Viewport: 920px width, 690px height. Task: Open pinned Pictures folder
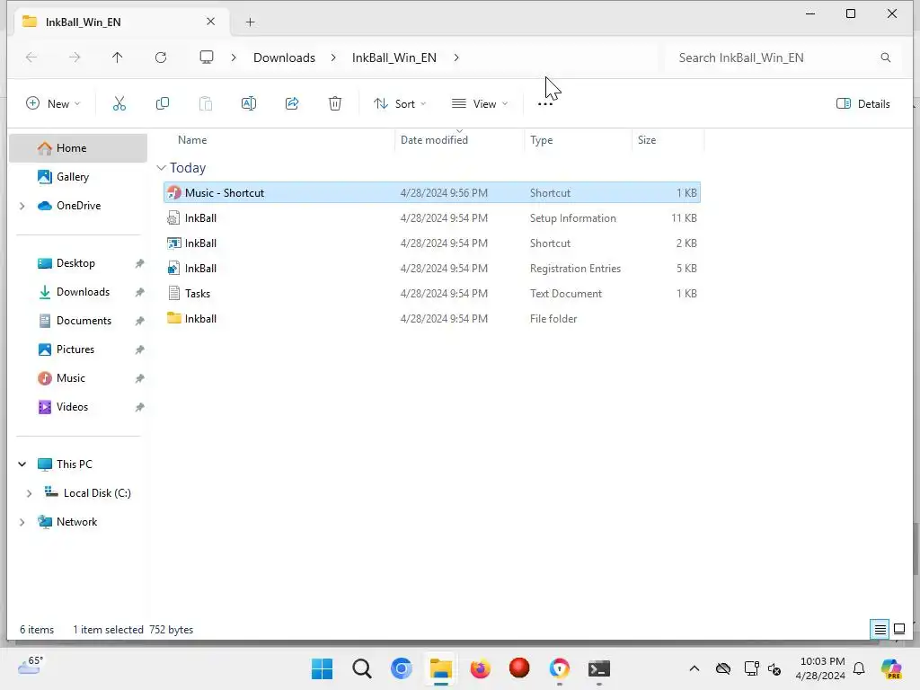pos(75,349)
